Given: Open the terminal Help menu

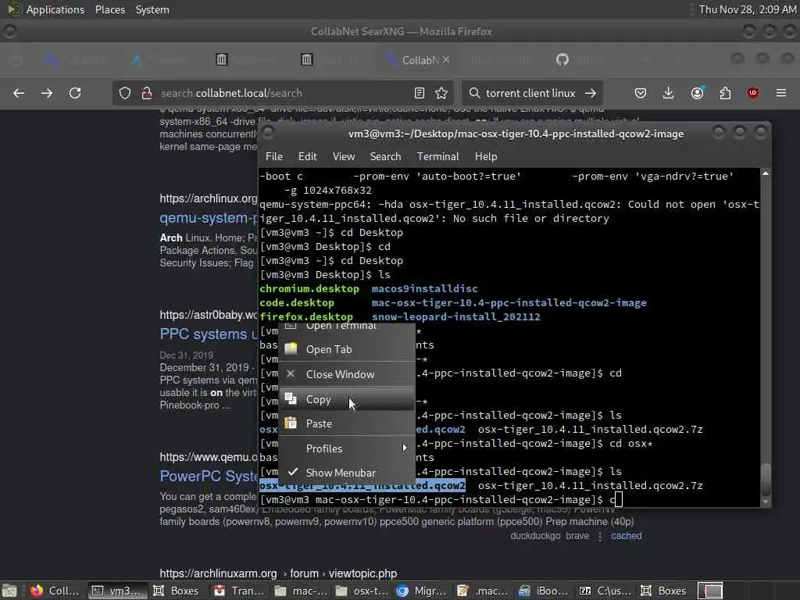Looking at the screenshot, I should (486, 156).
